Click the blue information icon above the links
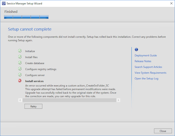This screenshot has width=175, height=136. 136,50
